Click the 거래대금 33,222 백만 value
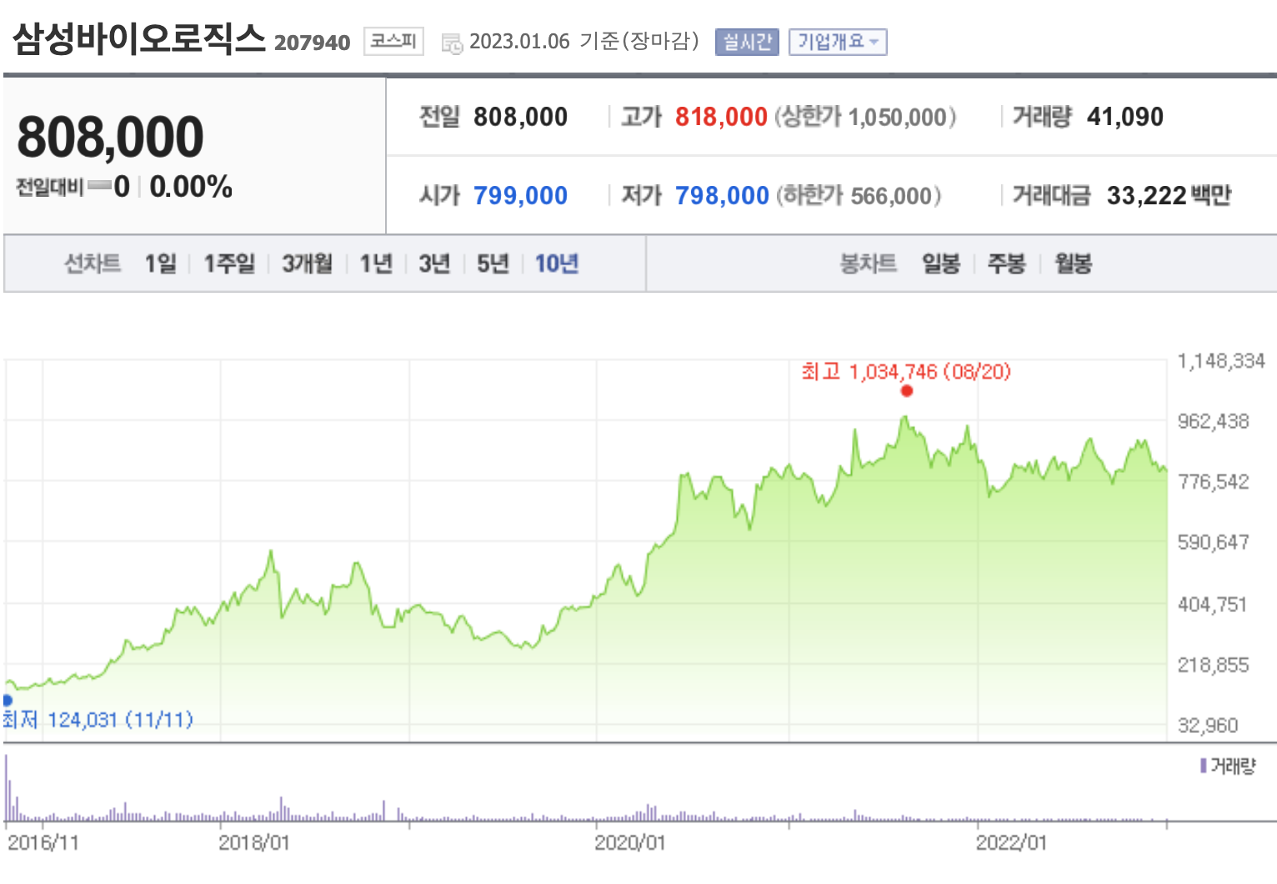1277x884 pixels. point(1169,195)
